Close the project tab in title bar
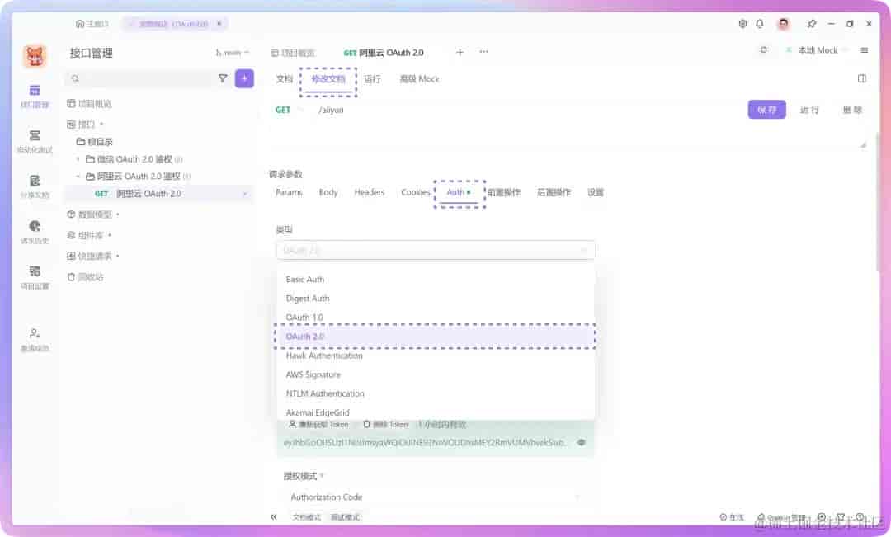This screenshot has height=537, width=891. pyautogui.click(x=219, y=23)
